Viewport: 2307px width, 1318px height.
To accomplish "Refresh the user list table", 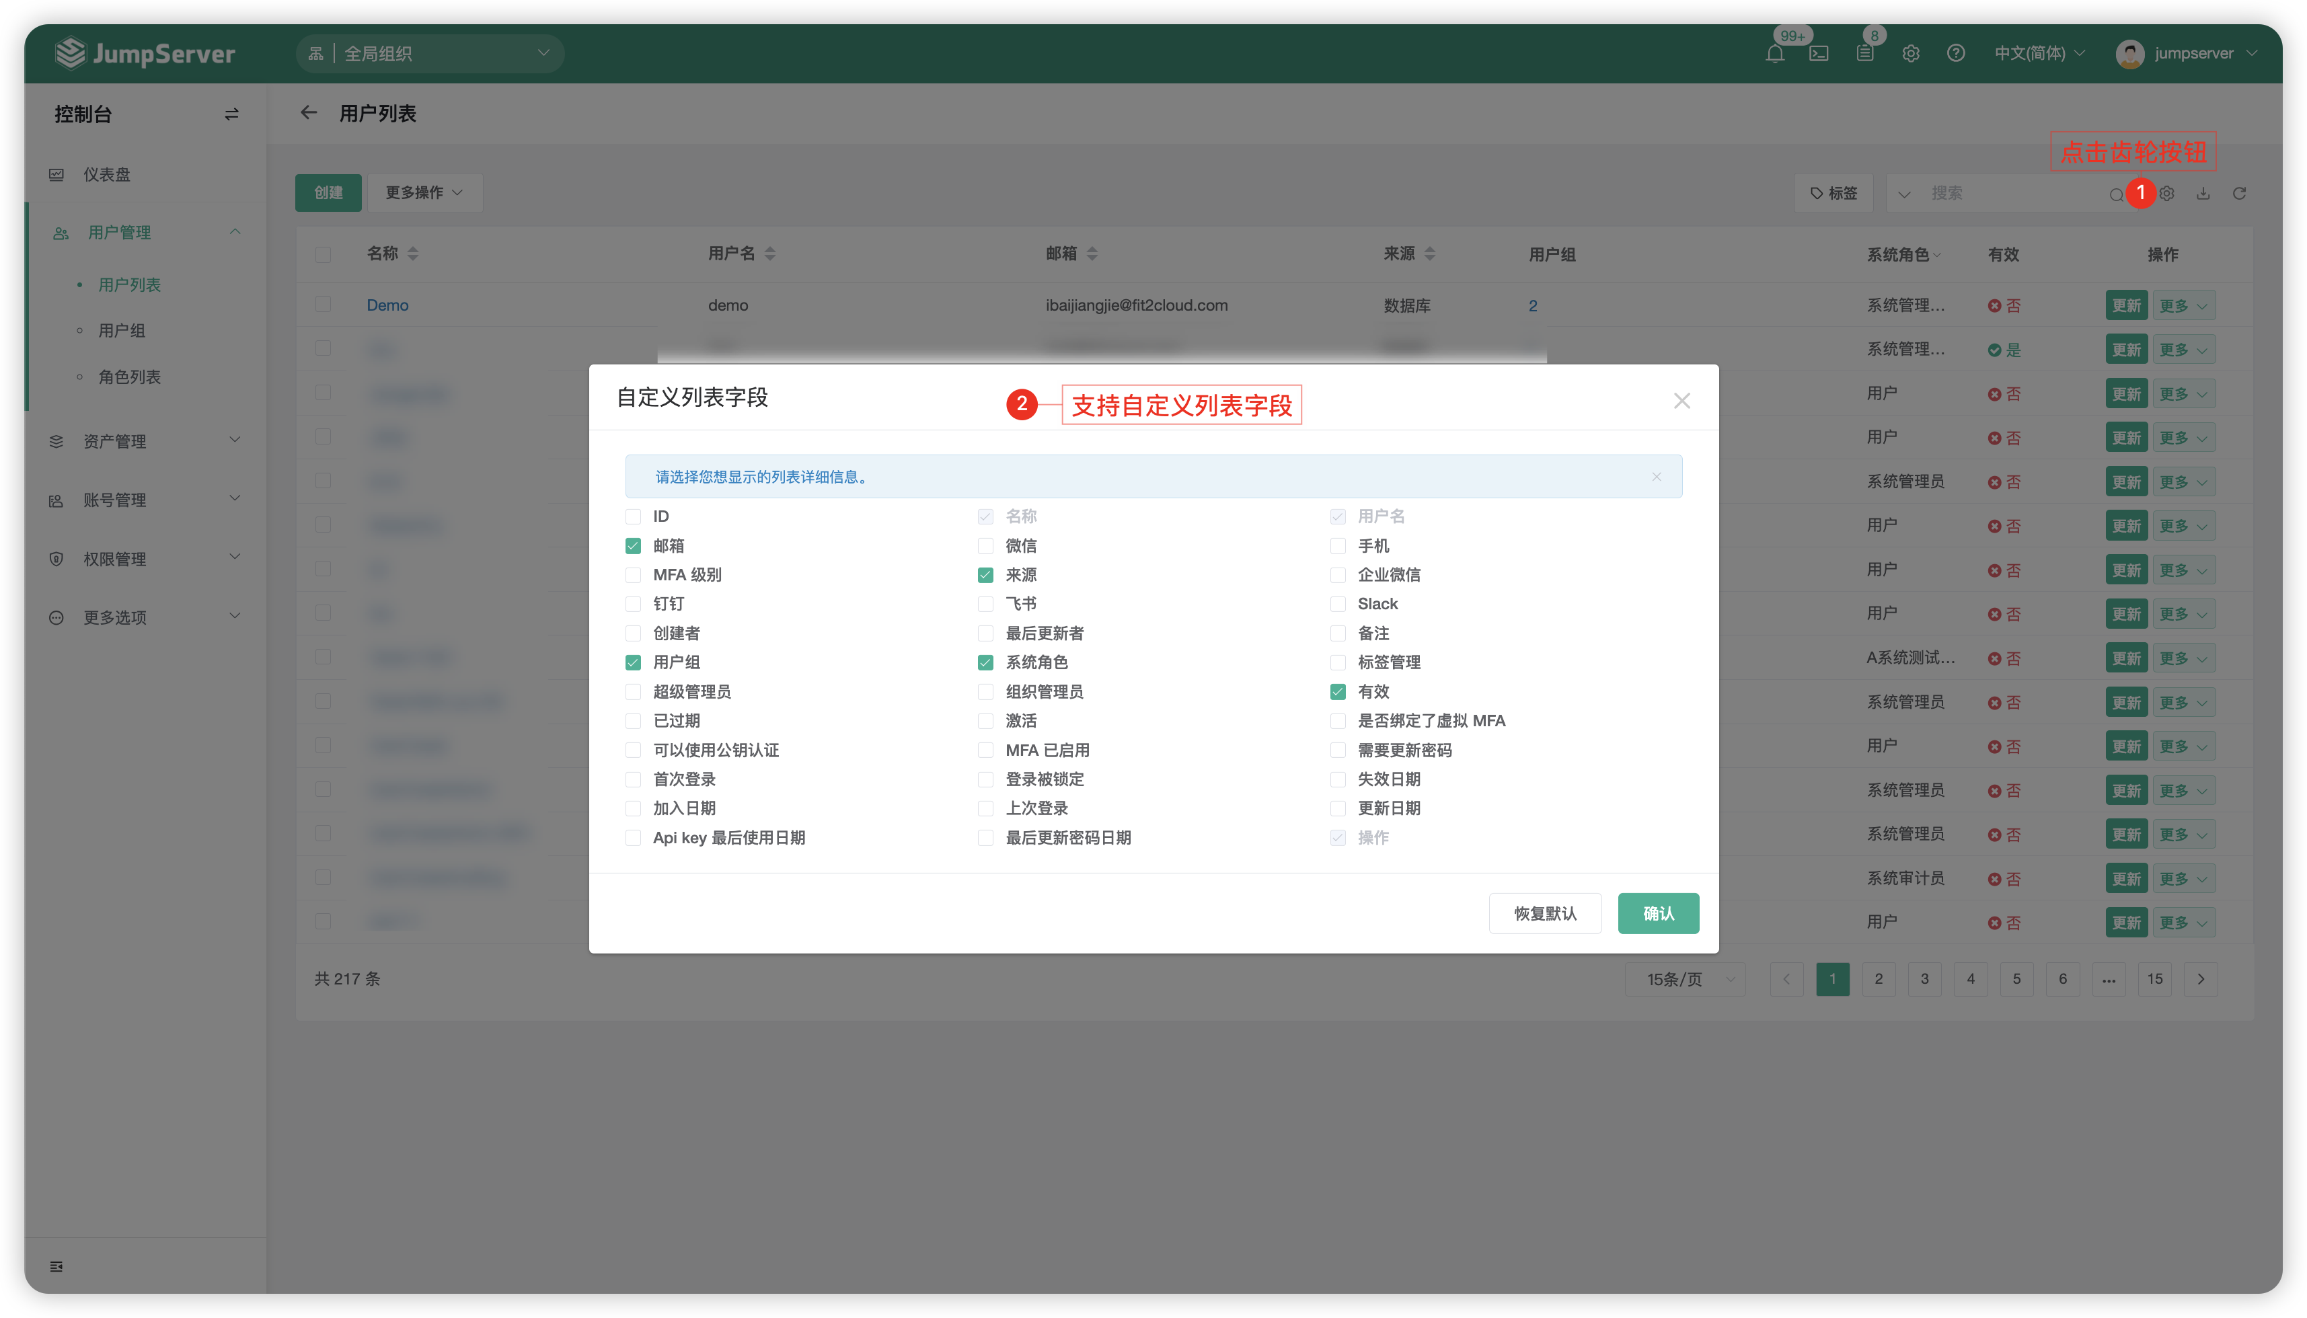I will [2239, 193].
